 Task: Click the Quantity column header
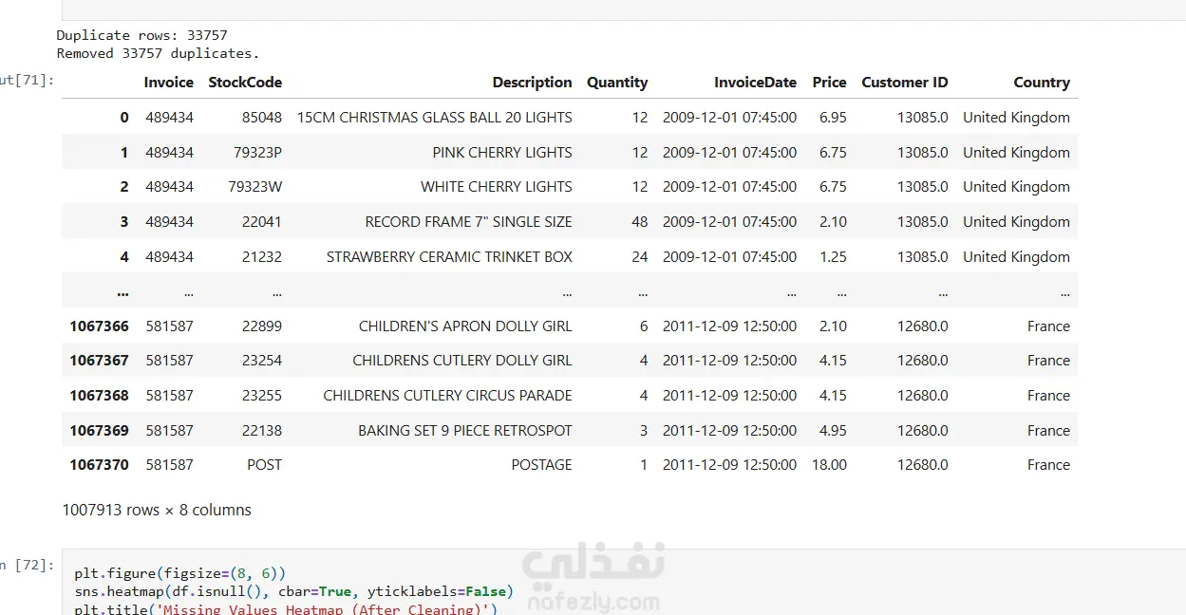tap(617, 83)
